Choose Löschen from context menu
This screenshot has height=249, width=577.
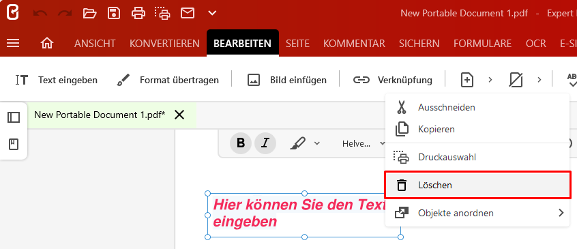(x=477, y=185)
